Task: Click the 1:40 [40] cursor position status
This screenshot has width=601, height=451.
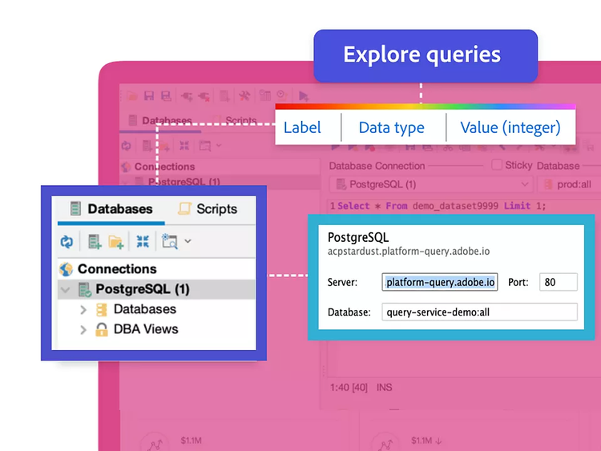Action: pyautogui.click(x=349, y=388)
